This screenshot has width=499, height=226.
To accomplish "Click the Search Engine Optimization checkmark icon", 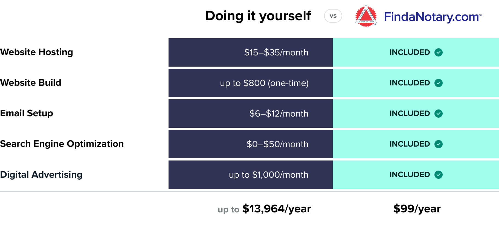I will point(439,144).
